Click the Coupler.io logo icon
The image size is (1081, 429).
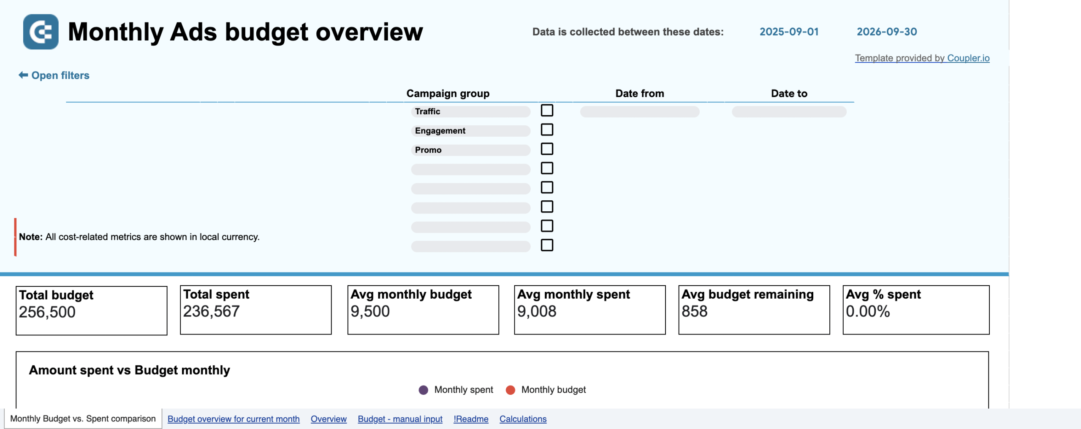(x=41, y=32)
